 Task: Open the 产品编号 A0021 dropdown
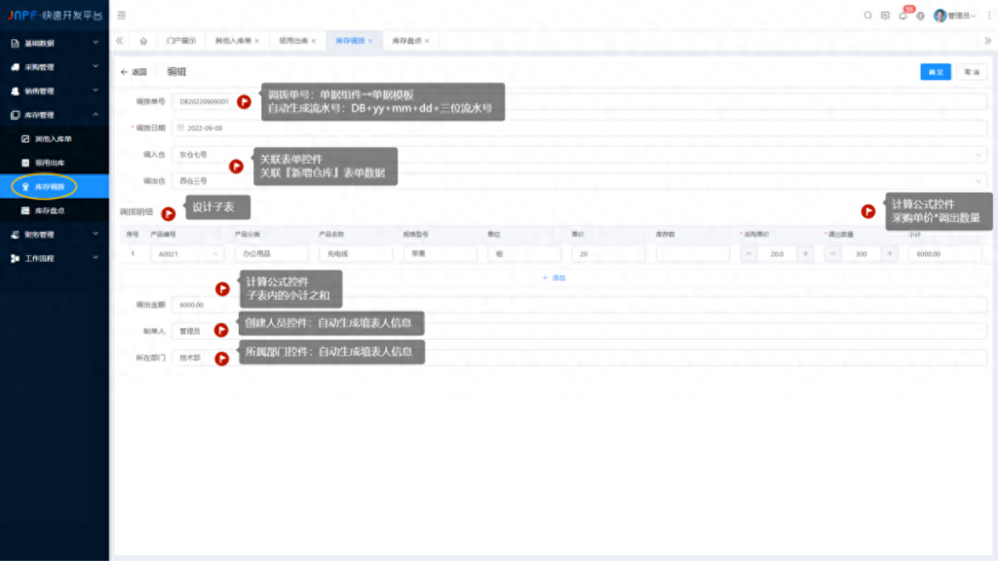(x=187, y=254)
